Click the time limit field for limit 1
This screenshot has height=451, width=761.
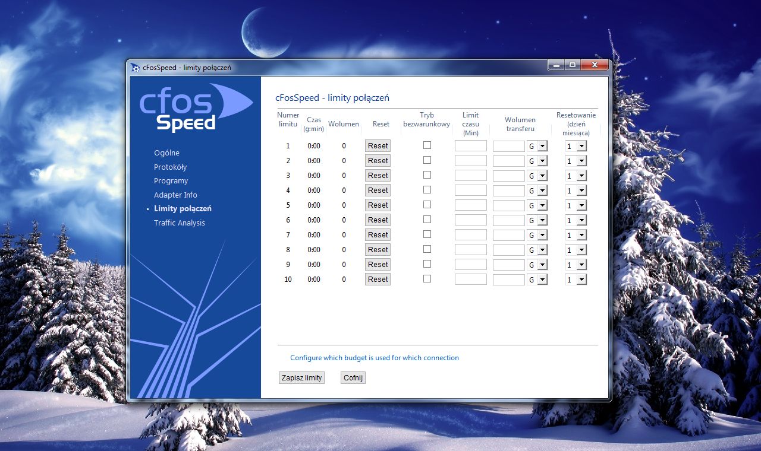pos(471,146)
